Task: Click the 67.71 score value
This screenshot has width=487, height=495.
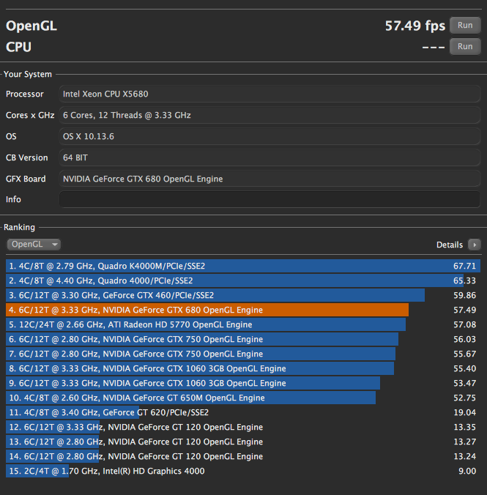Action: pos(464,266)
